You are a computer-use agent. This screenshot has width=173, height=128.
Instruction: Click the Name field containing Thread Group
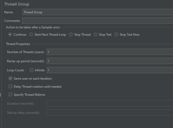pyautogui.click(x=98, y=12)
